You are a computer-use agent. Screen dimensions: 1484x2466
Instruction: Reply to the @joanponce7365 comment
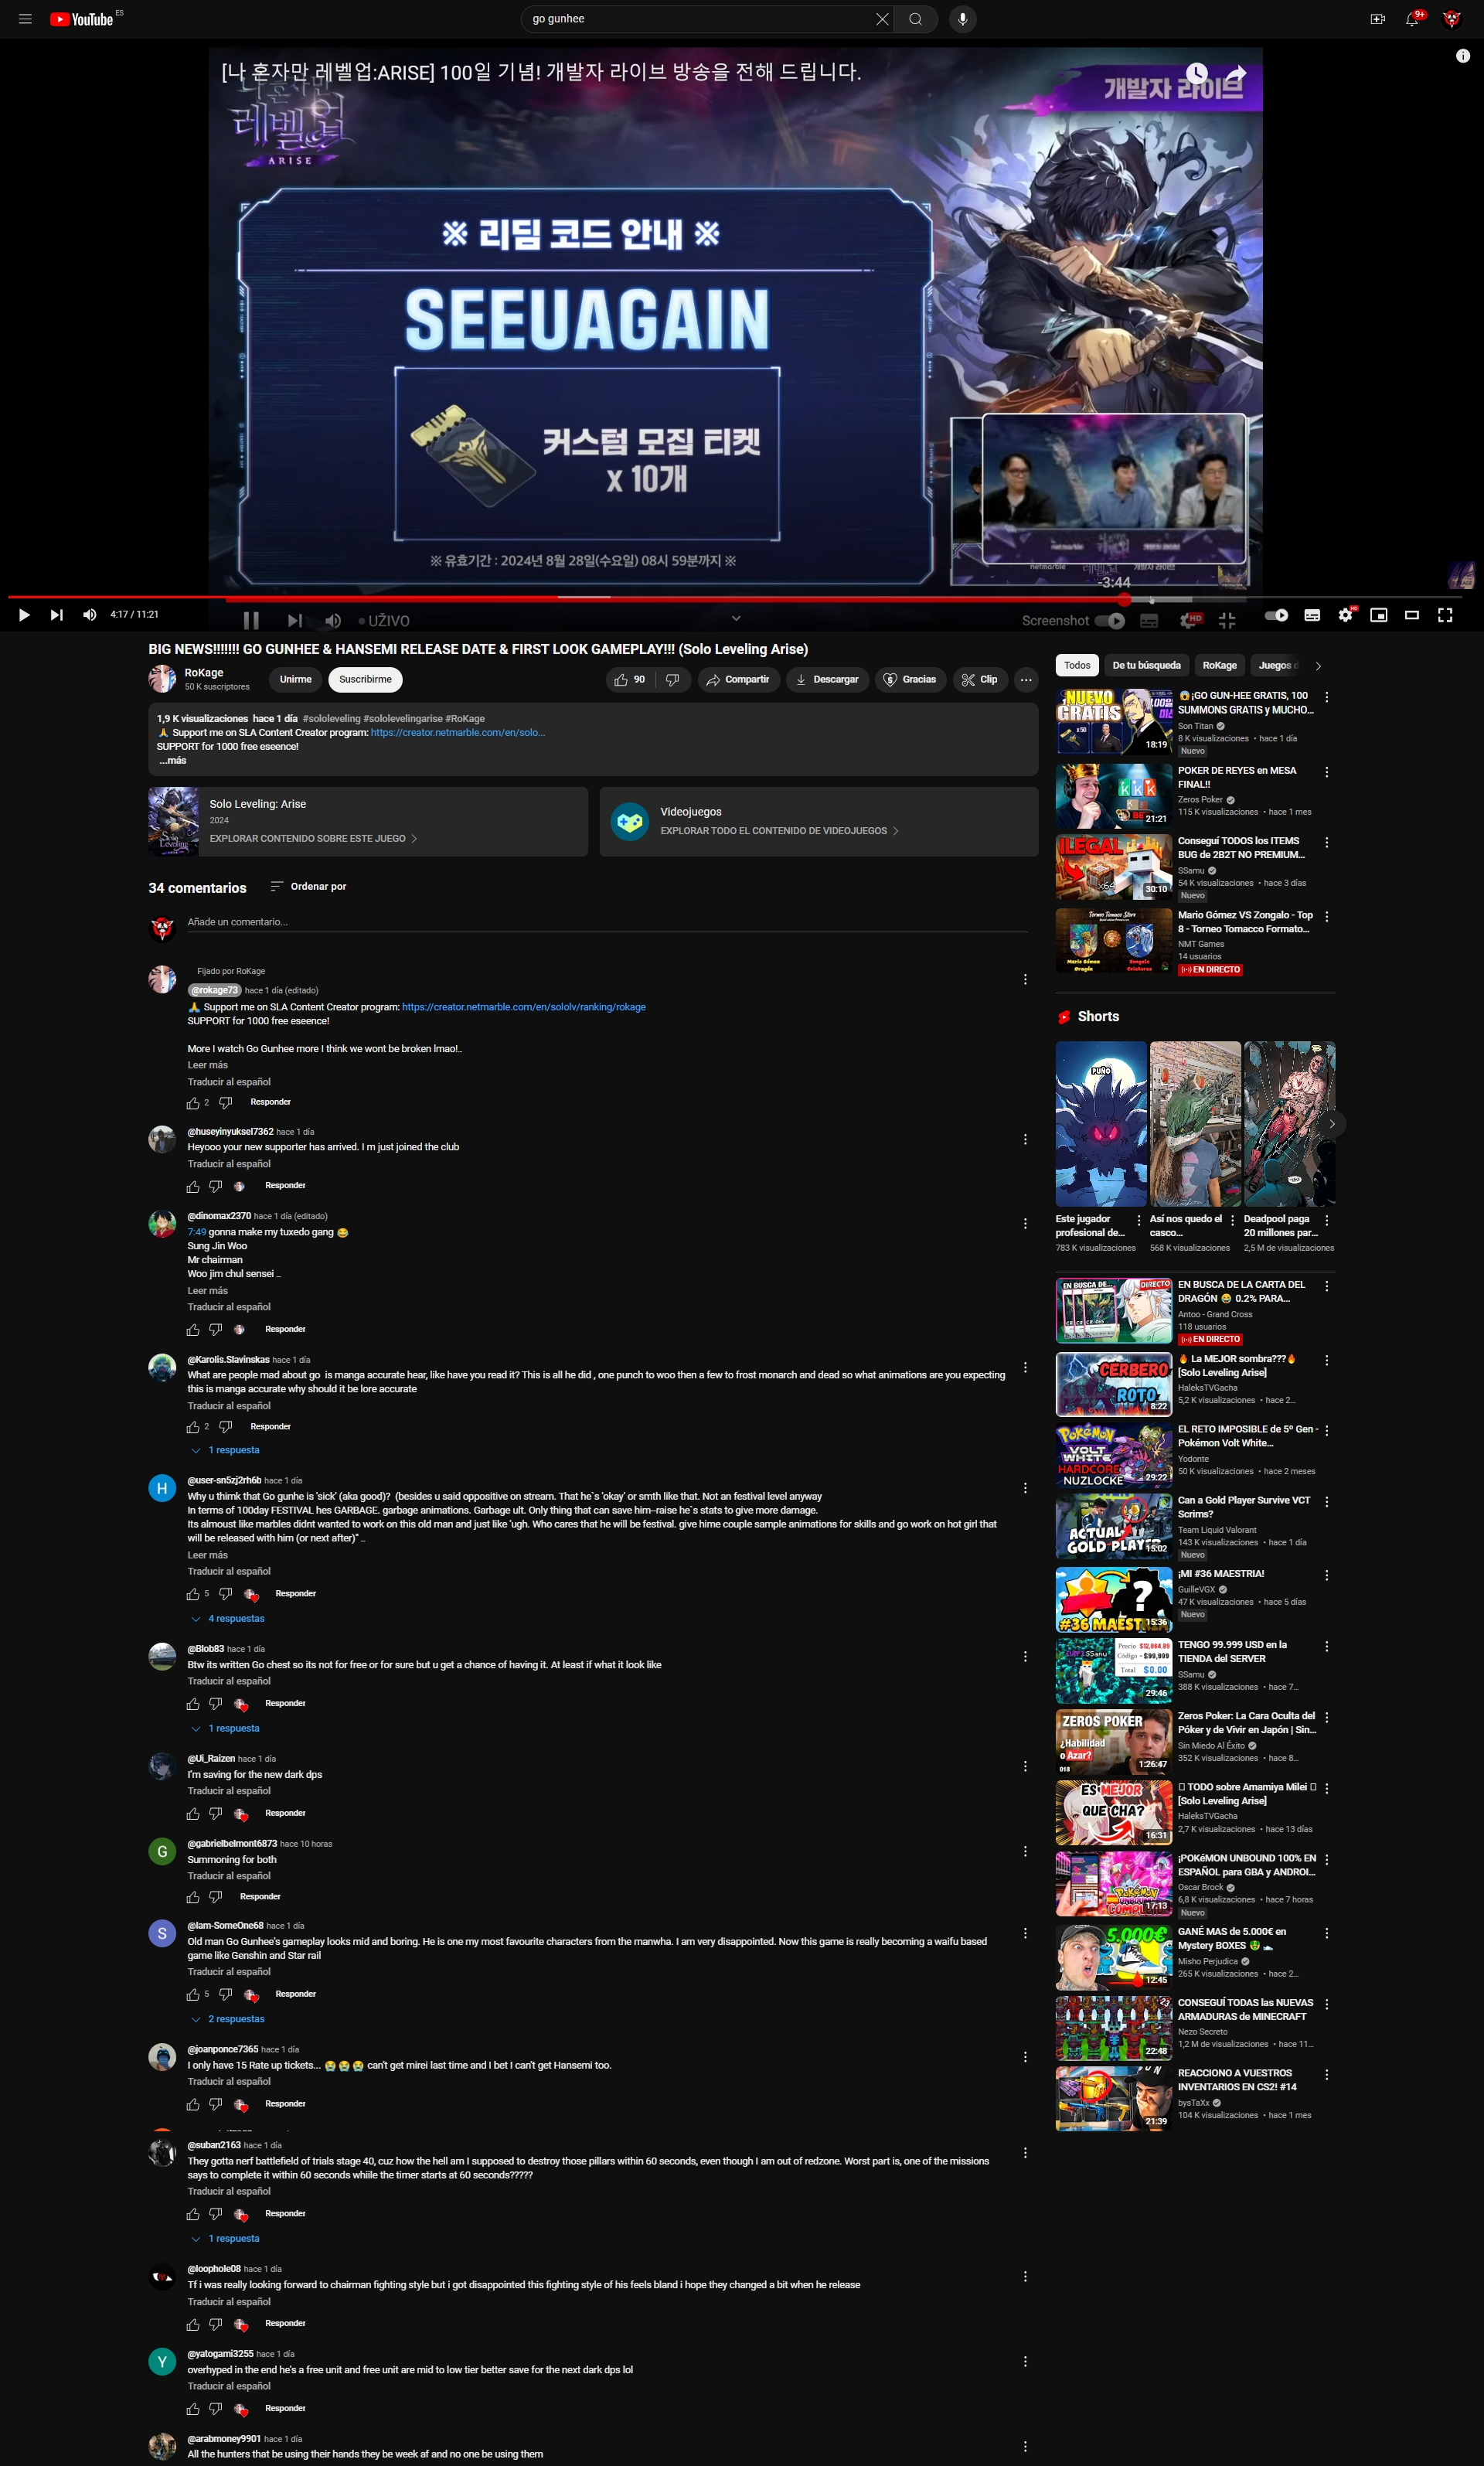285,2104
